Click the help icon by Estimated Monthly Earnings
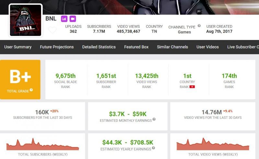Screen dimensions: 259x159 [154, 119]
